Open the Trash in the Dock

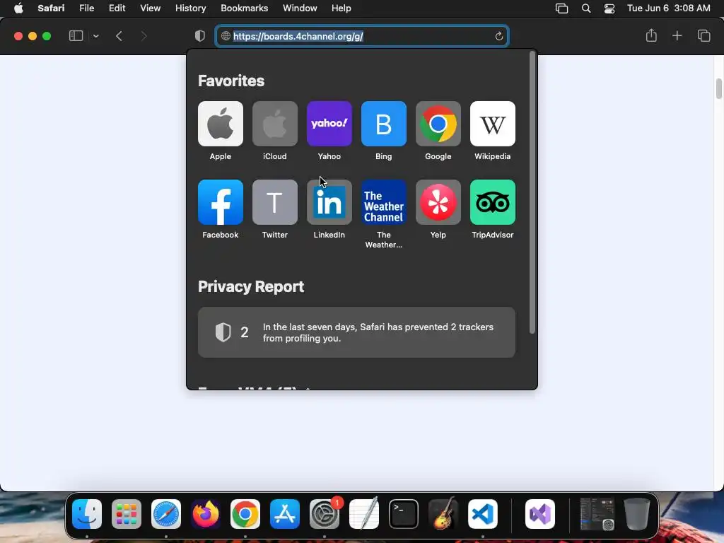click(x=637, y=514)
